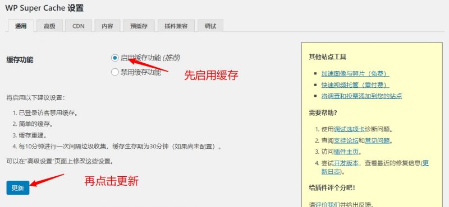This screenshot has height=207, width=449.
Task: Select 禁用缓存功能 radio button
Action: click(x=114, y=72)
